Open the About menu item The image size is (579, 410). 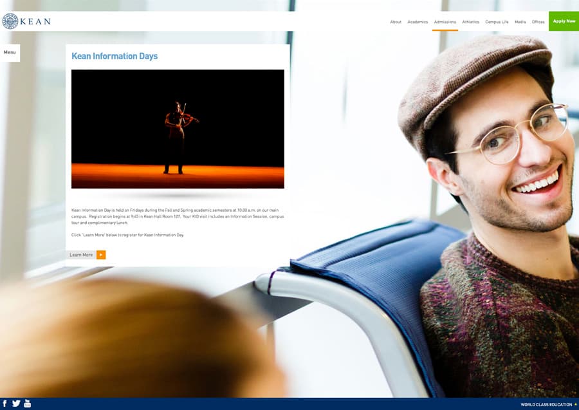(x=396, y=22)
